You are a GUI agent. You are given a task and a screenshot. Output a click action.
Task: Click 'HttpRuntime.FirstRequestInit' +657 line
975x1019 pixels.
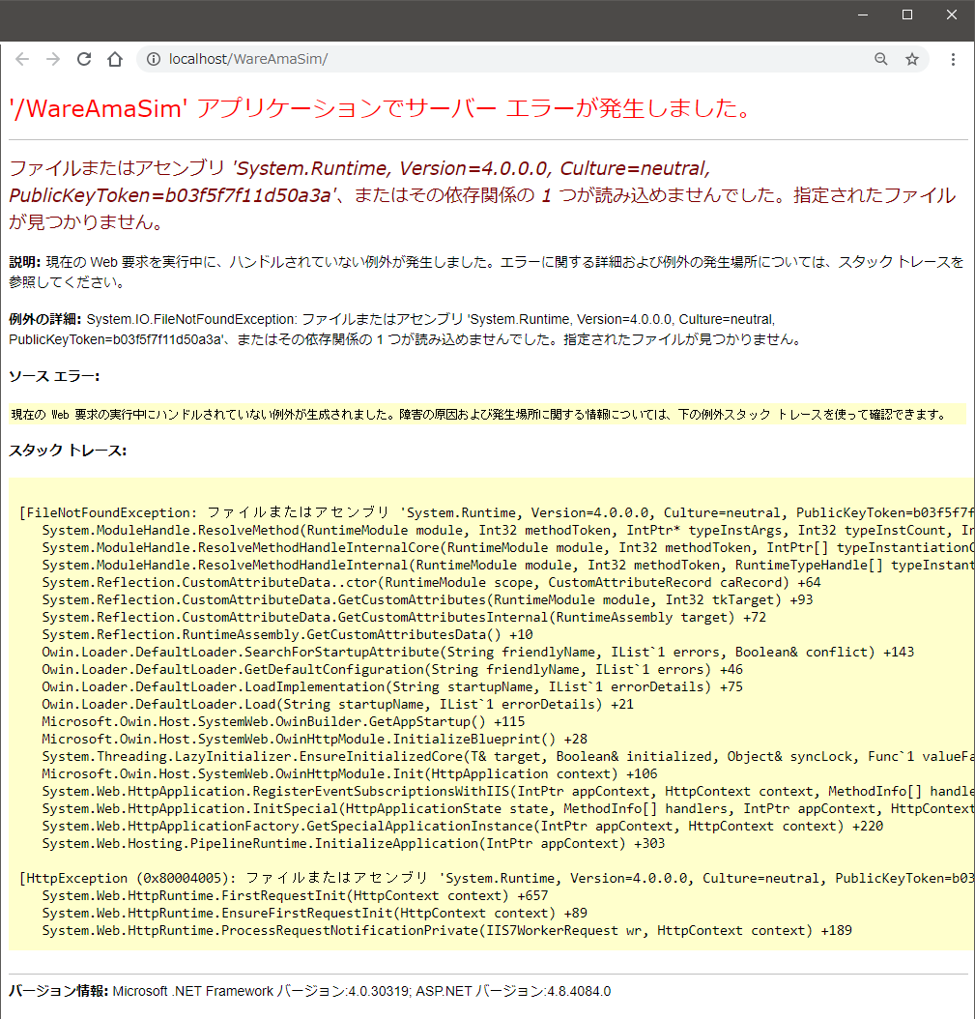(295, 895)
